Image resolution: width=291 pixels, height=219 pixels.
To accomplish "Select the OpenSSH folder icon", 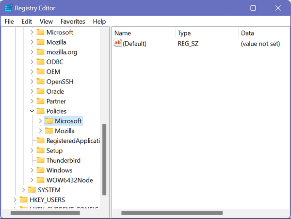I will point(40,82).
